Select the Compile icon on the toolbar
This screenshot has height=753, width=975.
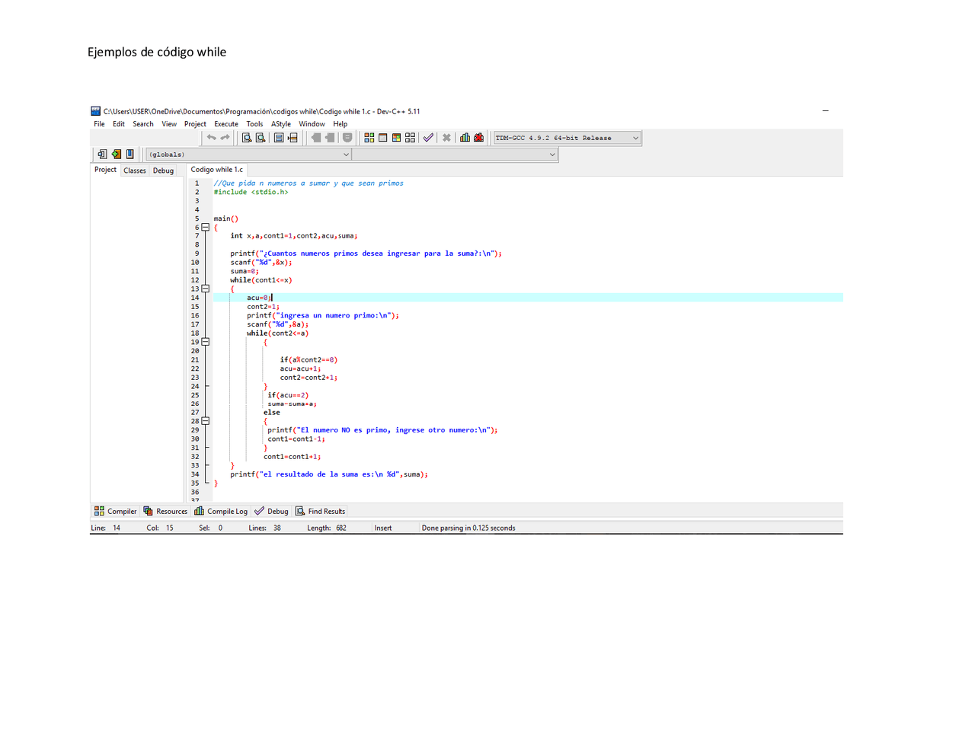[371, 138]
